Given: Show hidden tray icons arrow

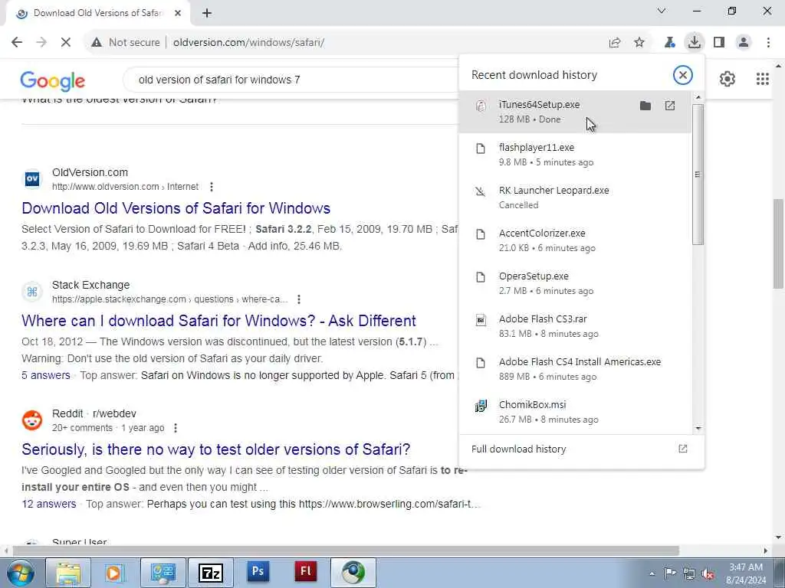Looking at the screenshot, I should pos(652,574).
